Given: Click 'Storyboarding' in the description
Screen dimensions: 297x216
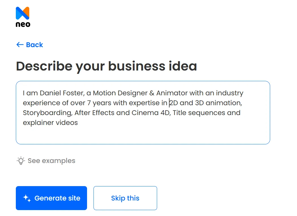Looking at the screenshot, I should click(x=47, y=113).
